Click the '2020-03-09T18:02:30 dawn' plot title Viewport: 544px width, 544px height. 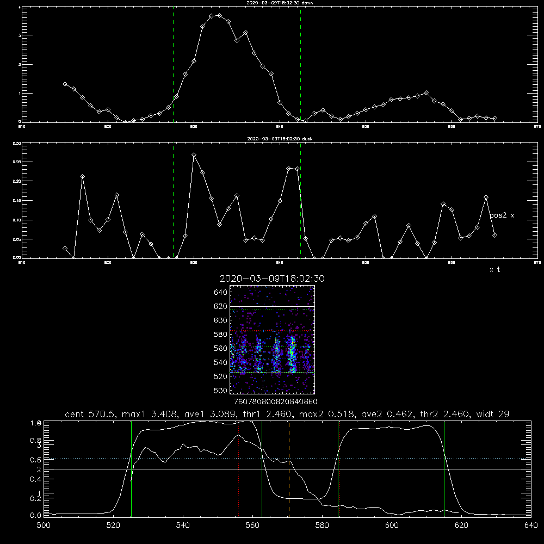(x=280, y=3)
